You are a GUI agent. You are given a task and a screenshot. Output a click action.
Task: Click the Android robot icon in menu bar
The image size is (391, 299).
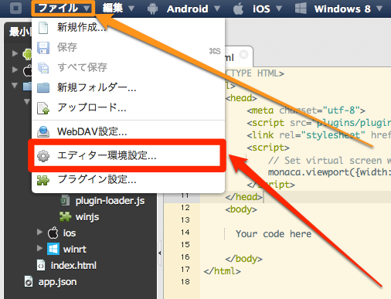point(152,9)
